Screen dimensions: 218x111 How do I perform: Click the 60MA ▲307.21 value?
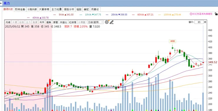[x=146, y=15]
